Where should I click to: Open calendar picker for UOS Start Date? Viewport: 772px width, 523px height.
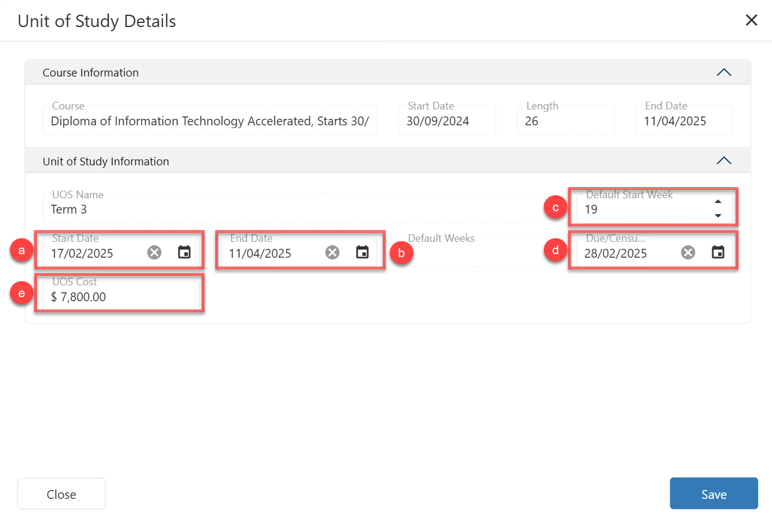click(185, 252)
